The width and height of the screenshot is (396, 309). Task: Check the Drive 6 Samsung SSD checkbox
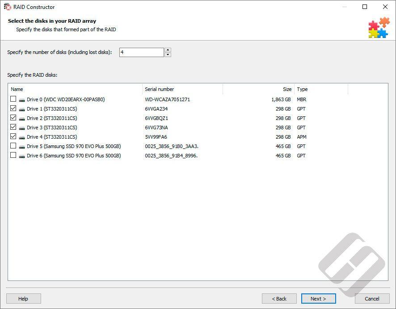coord(13,155)
